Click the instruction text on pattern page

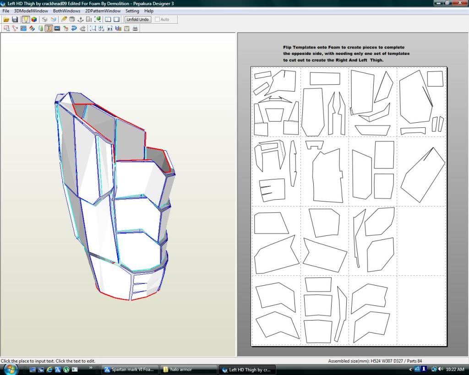click(x=346, y=54)
